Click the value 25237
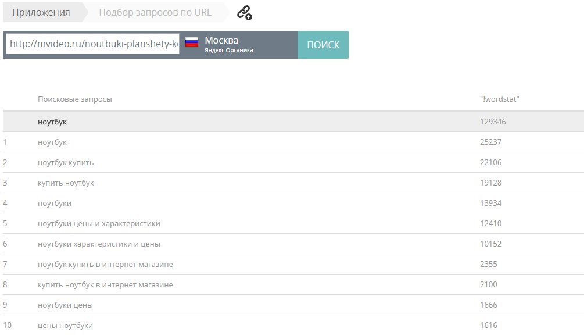 tap(490, 142)
